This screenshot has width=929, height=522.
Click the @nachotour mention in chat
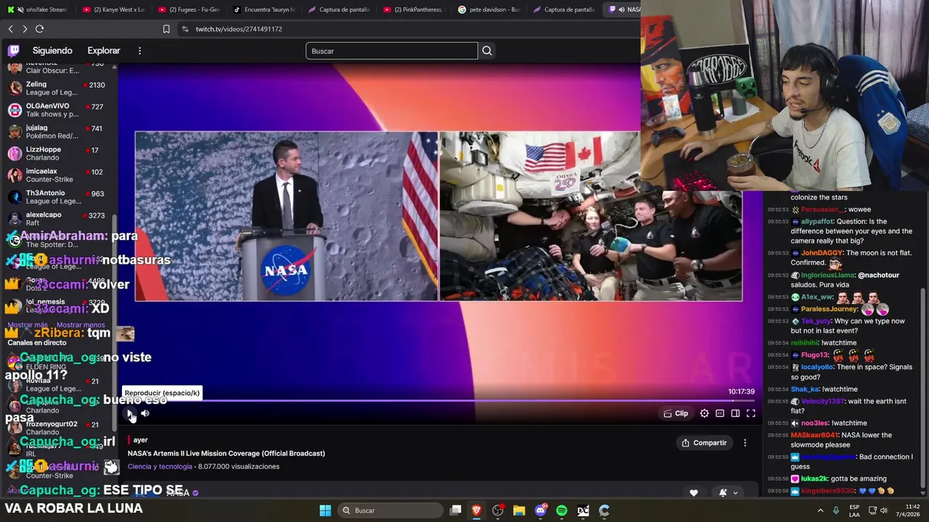pyautogui.click(x=878, y=275)
